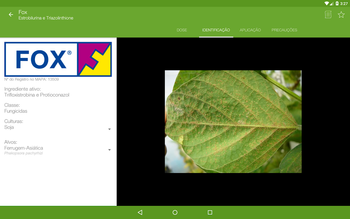Tap Android home circle button
This screenshot has width=350, height=219.
[x=175, y=212]
